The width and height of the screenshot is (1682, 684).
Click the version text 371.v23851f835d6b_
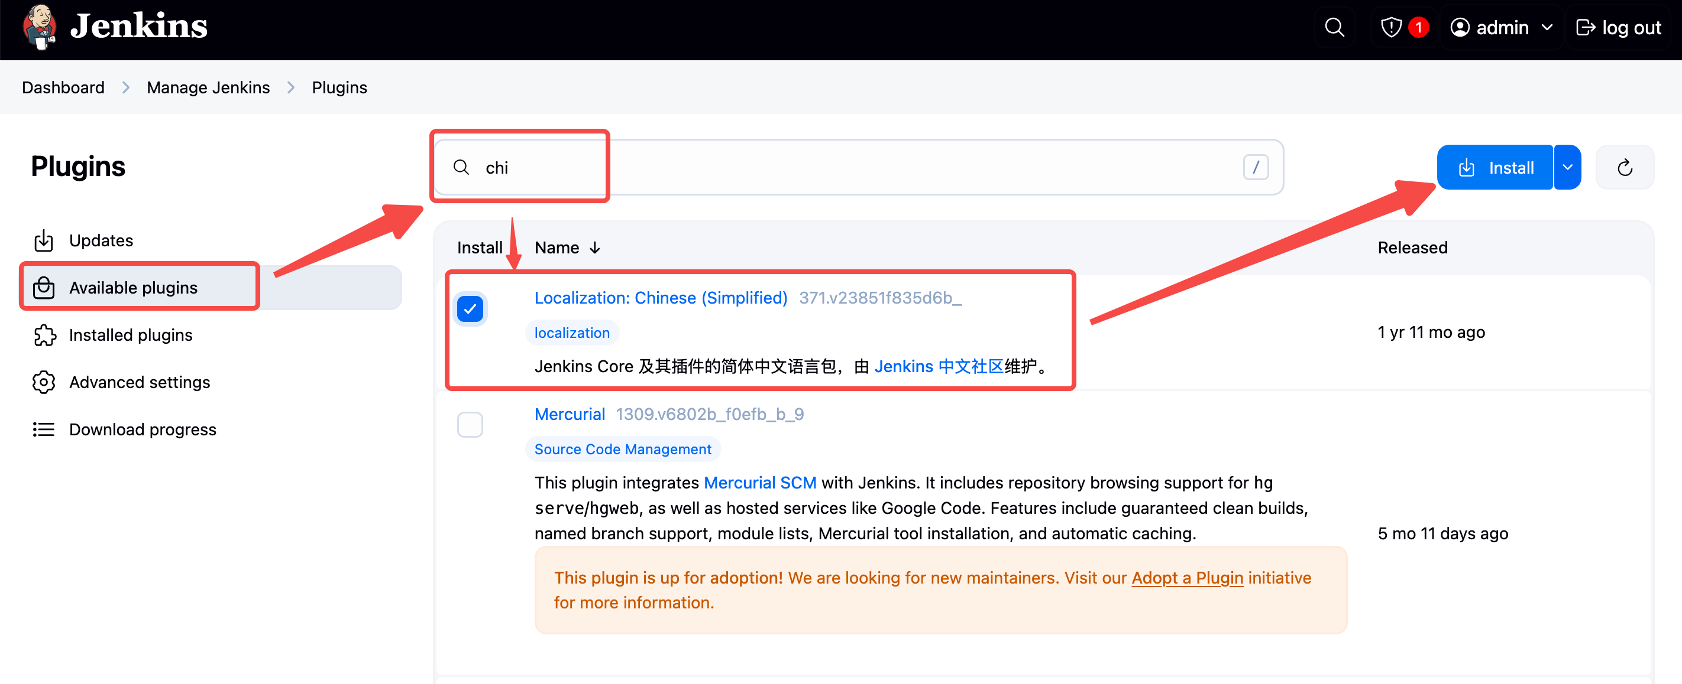pyautogui.click(x=880, y=298)
